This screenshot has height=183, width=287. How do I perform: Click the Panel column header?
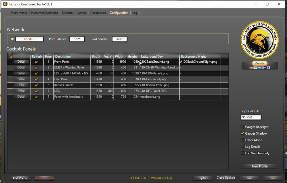[49, 57]
